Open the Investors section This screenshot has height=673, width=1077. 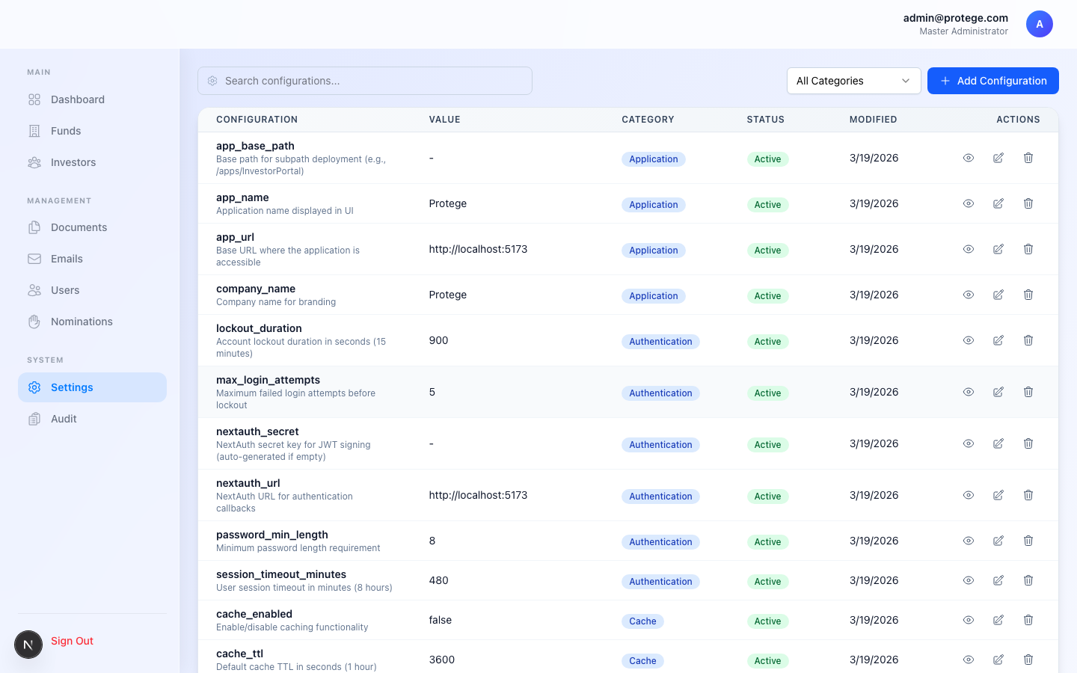click(73, 162)
